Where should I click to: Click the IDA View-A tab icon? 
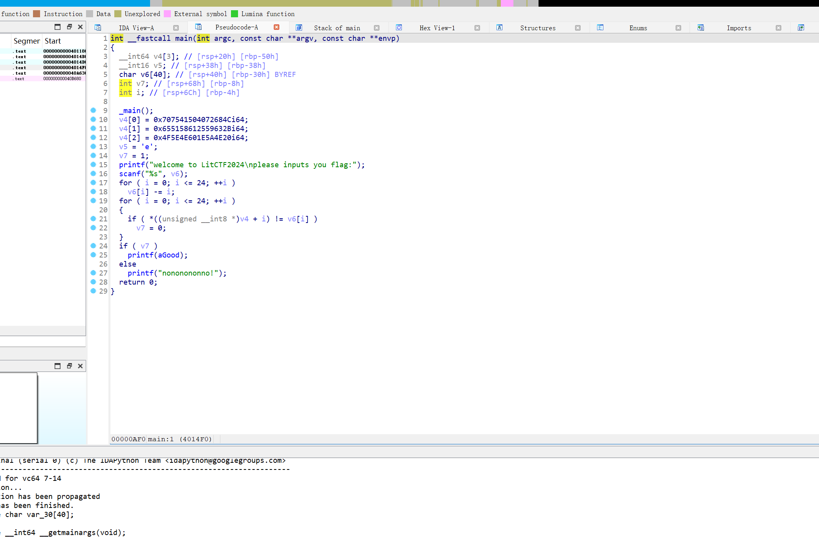tap(98, 27)
